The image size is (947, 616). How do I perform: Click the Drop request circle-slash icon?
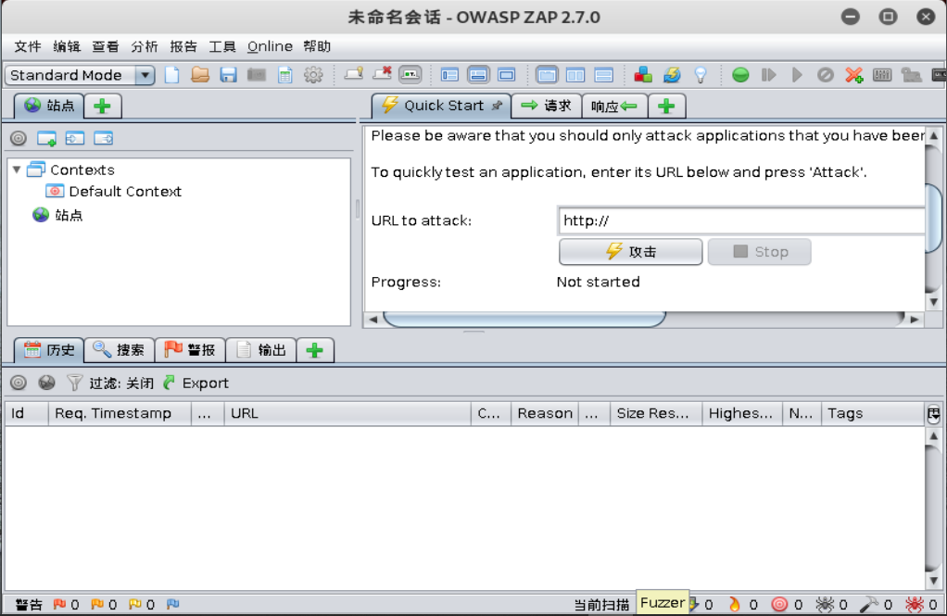click(825, 75)
